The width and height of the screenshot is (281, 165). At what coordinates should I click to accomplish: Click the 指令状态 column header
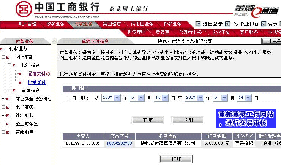[x=244, y=136]
